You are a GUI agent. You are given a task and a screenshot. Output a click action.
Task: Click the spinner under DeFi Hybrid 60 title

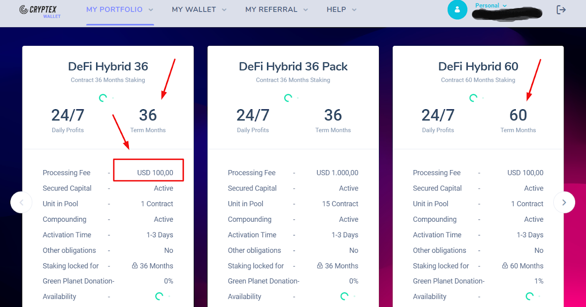tap(473, 97)
